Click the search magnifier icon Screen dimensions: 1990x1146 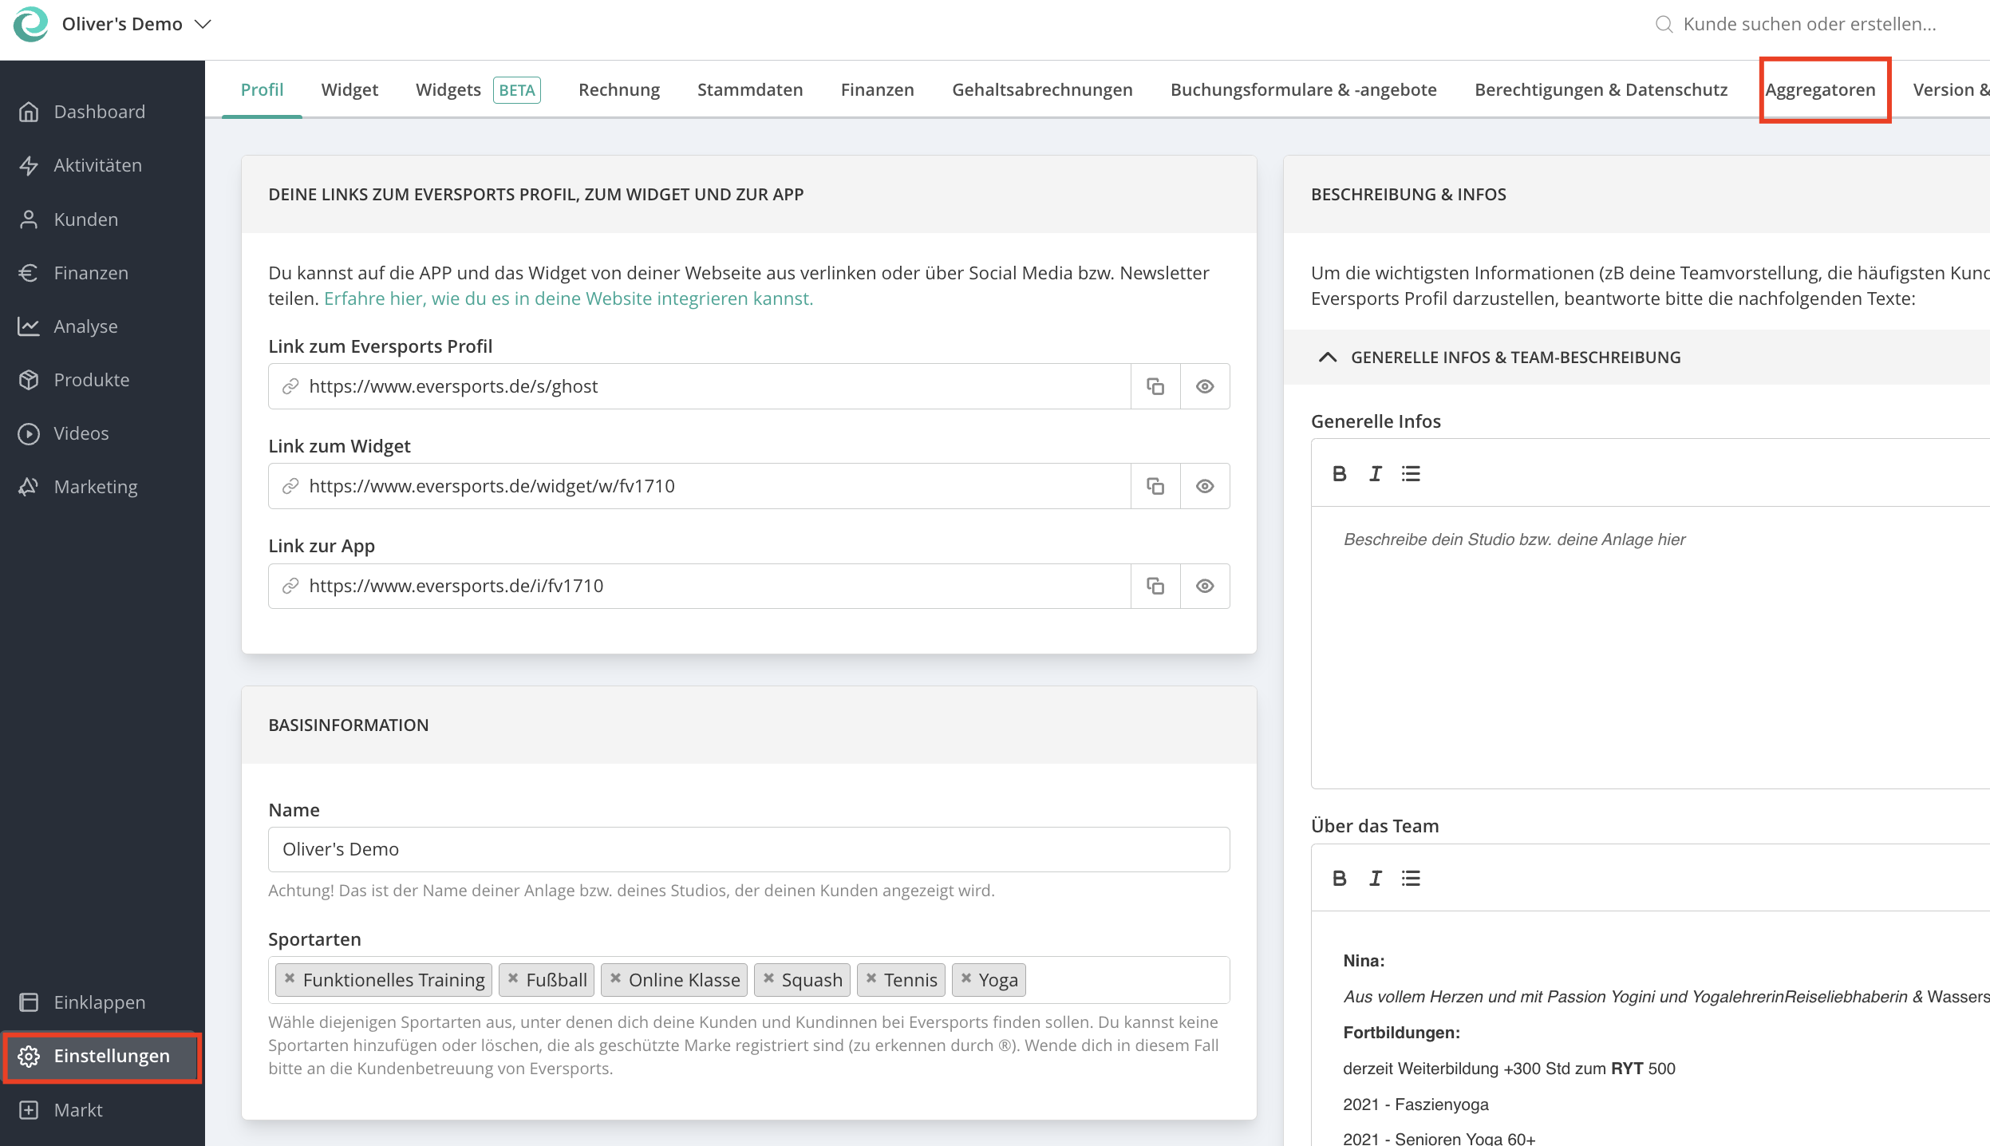pyautogui.click(x=1664, y=24)
